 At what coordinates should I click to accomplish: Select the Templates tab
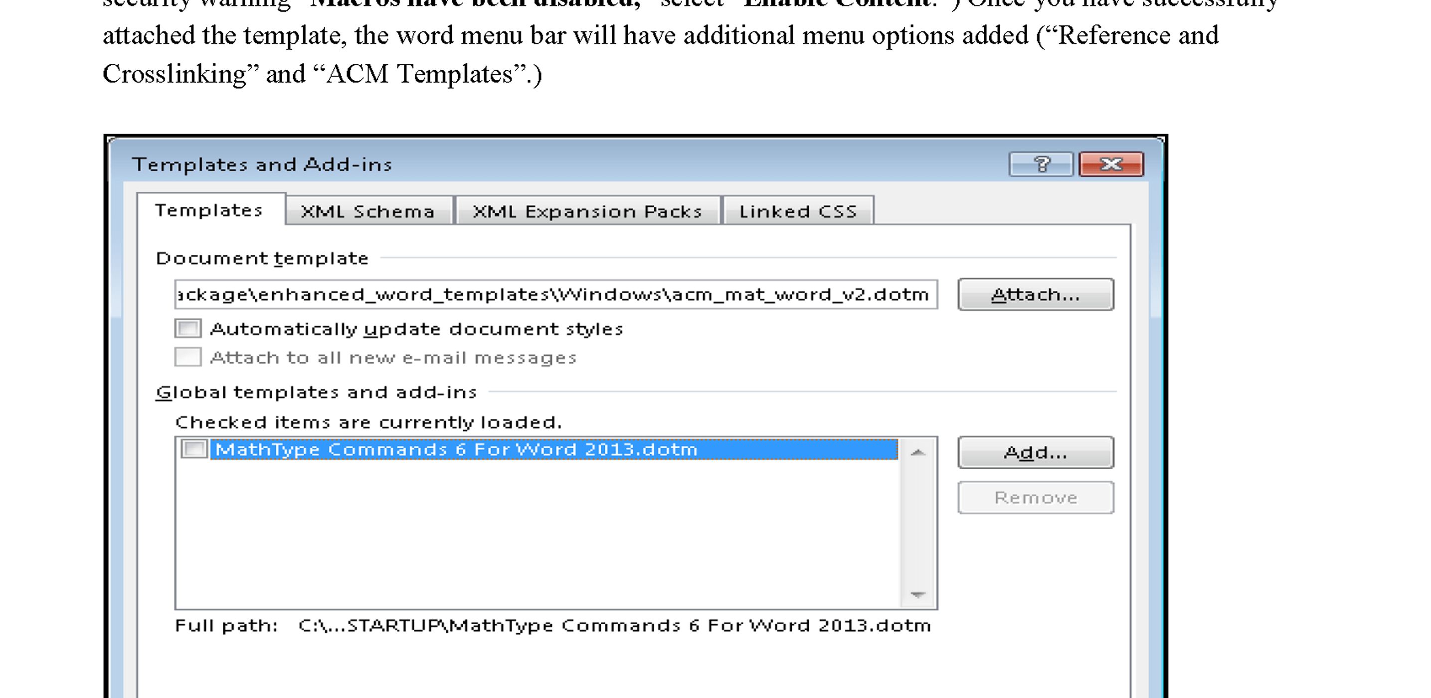[209, 210]
